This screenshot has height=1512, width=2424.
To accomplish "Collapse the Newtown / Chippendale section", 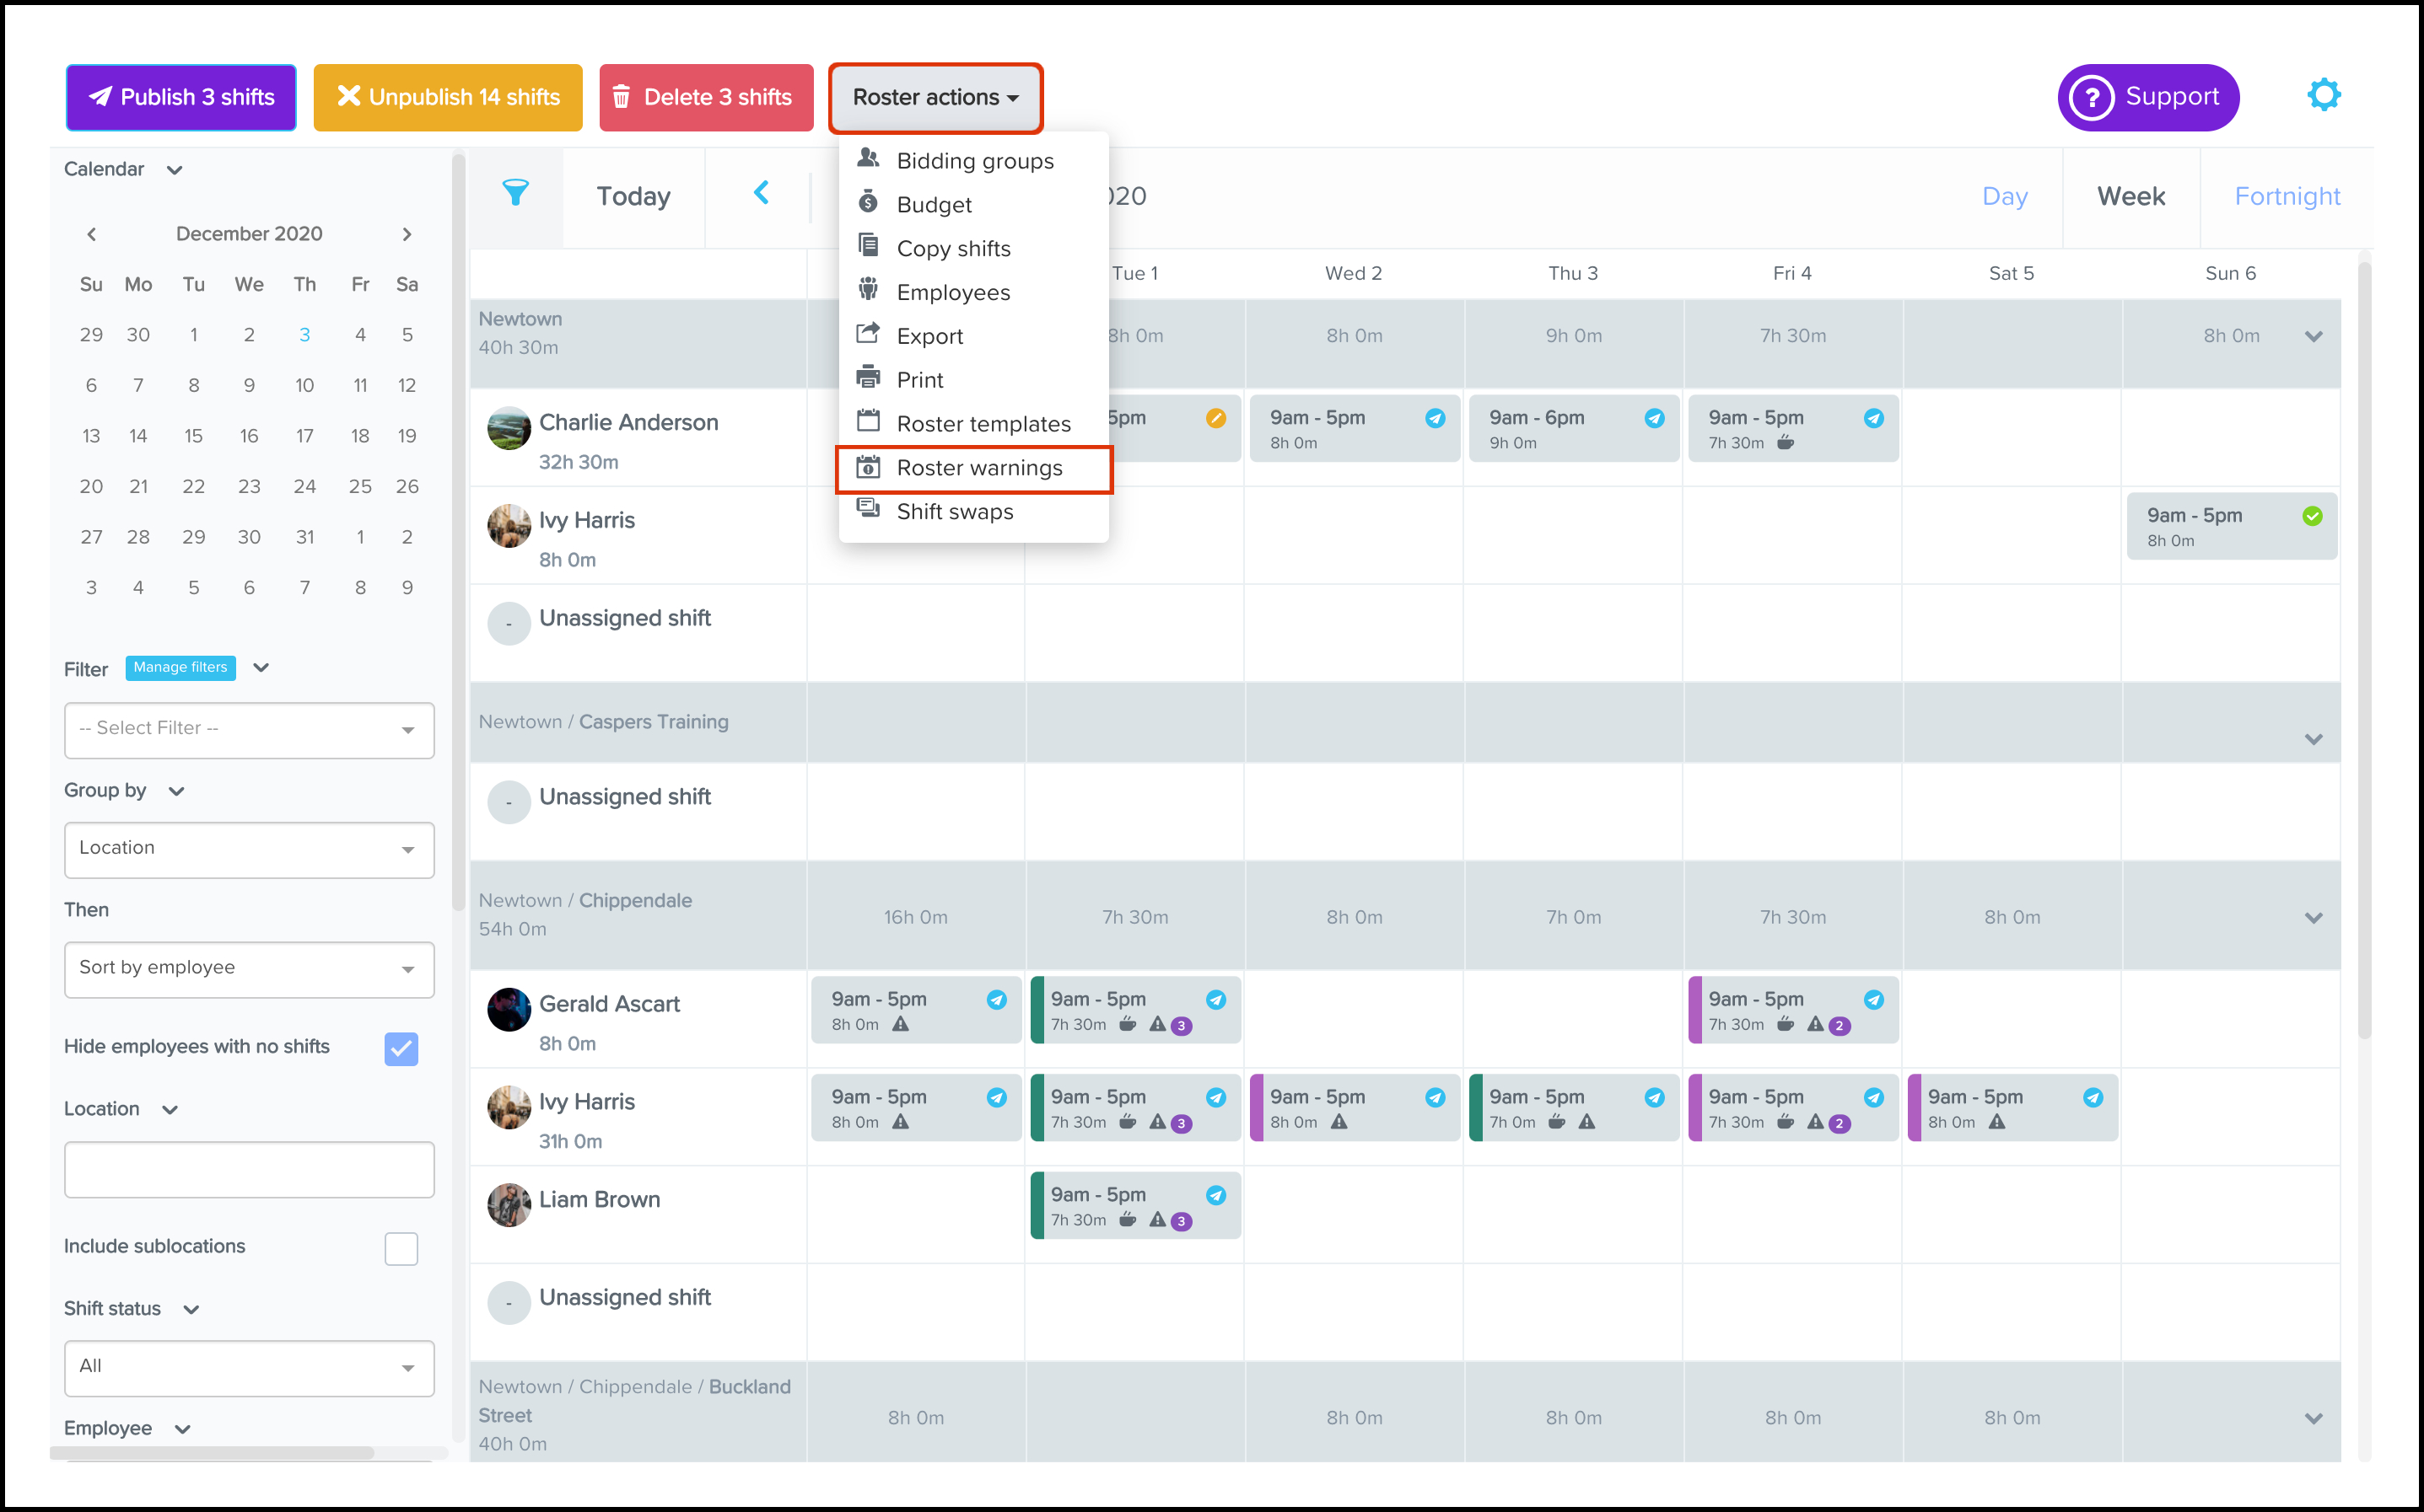I will pos(2313,917).
